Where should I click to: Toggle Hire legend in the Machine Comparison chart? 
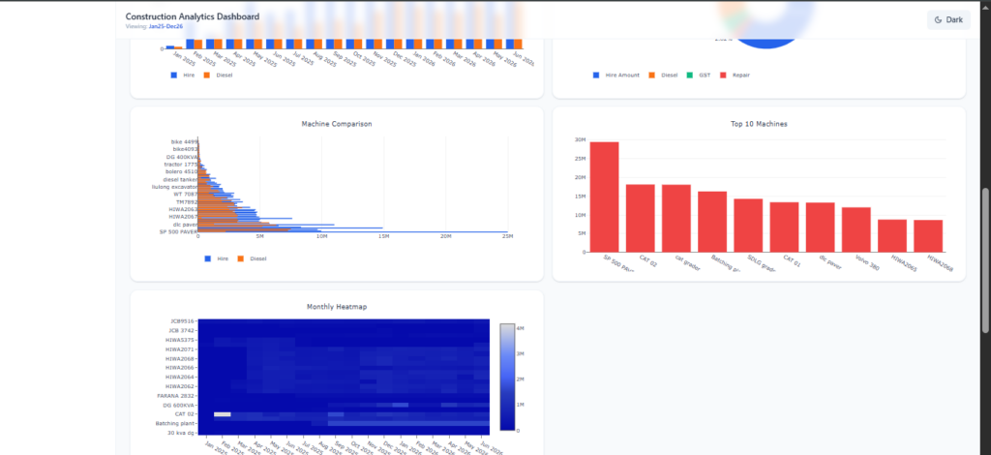point(216,258)
